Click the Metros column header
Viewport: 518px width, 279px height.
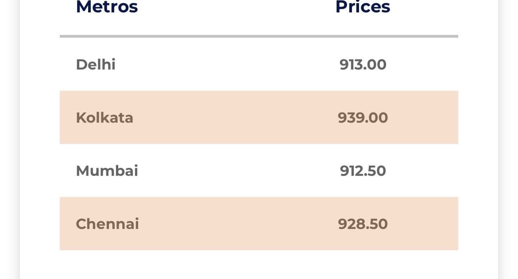[x=107, y=7]
